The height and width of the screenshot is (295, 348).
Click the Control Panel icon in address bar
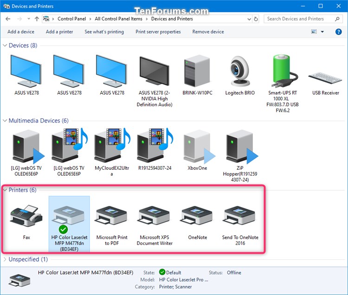coord(46,19)
